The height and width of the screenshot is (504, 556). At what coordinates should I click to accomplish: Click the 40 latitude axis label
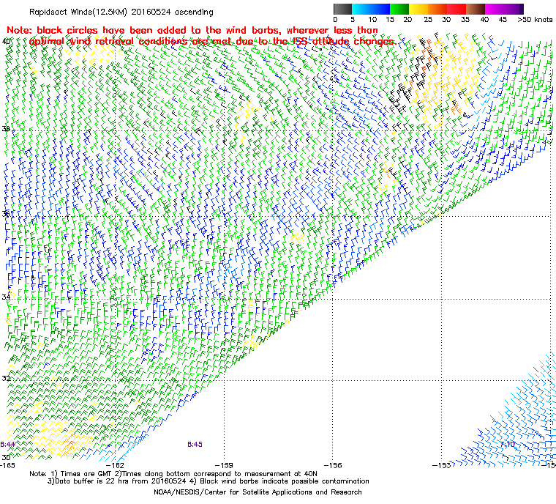coord(6,42)
